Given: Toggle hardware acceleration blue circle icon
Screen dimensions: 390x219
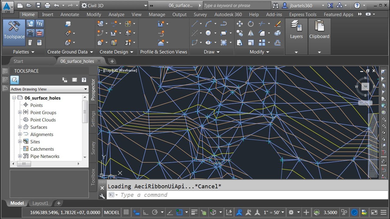Looking at the screenshot, I should pos(354,212).
